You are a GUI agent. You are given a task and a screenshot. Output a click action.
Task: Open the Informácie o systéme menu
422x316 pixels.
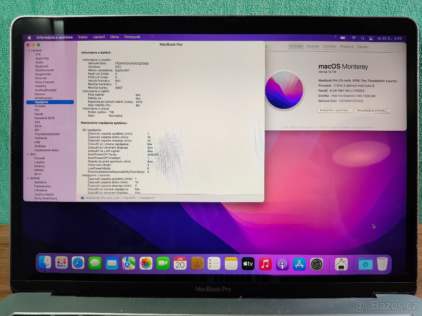point(55,37)
